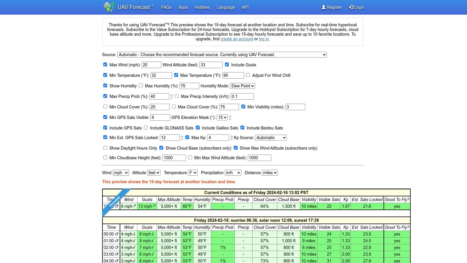This screenshot has height=263, width=467.
Task: Click the moon icon in the 02:00 row
Action: coord(117,248)
